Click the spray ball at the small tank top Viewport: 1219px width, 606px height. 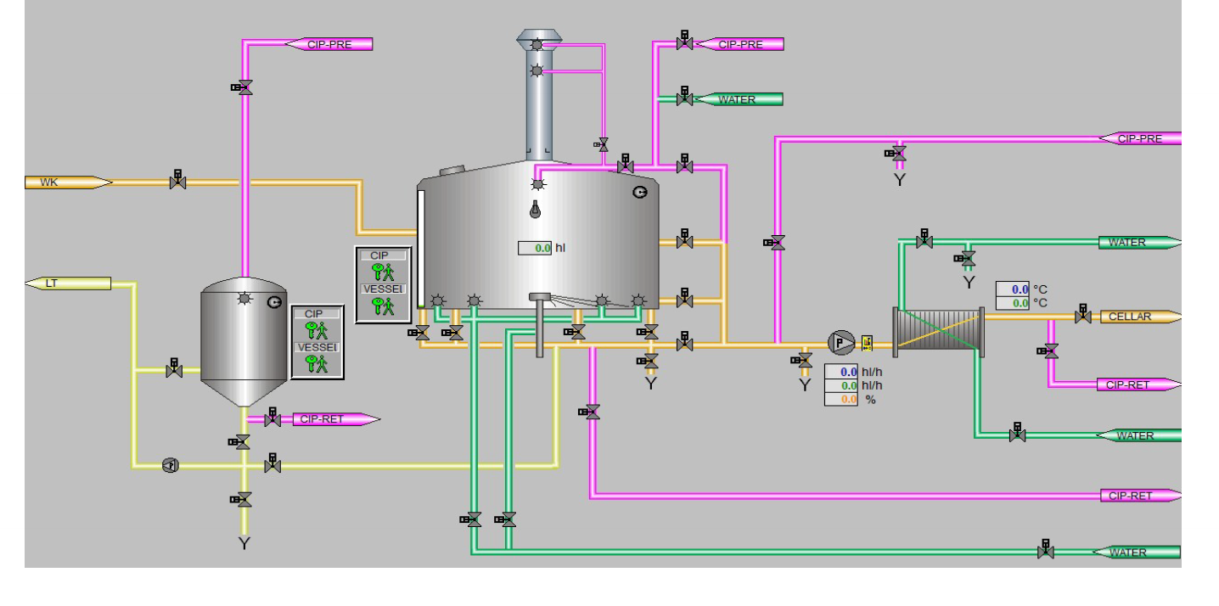click(244, 299)
